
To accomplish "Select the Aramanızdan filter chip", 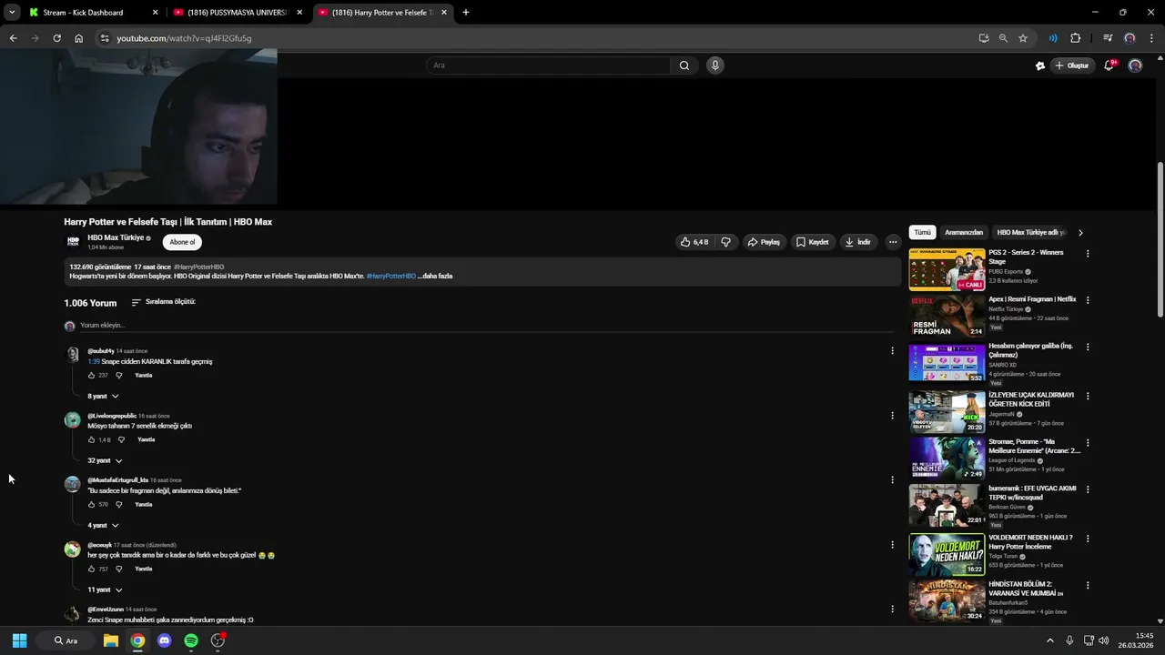I will 964,232.
